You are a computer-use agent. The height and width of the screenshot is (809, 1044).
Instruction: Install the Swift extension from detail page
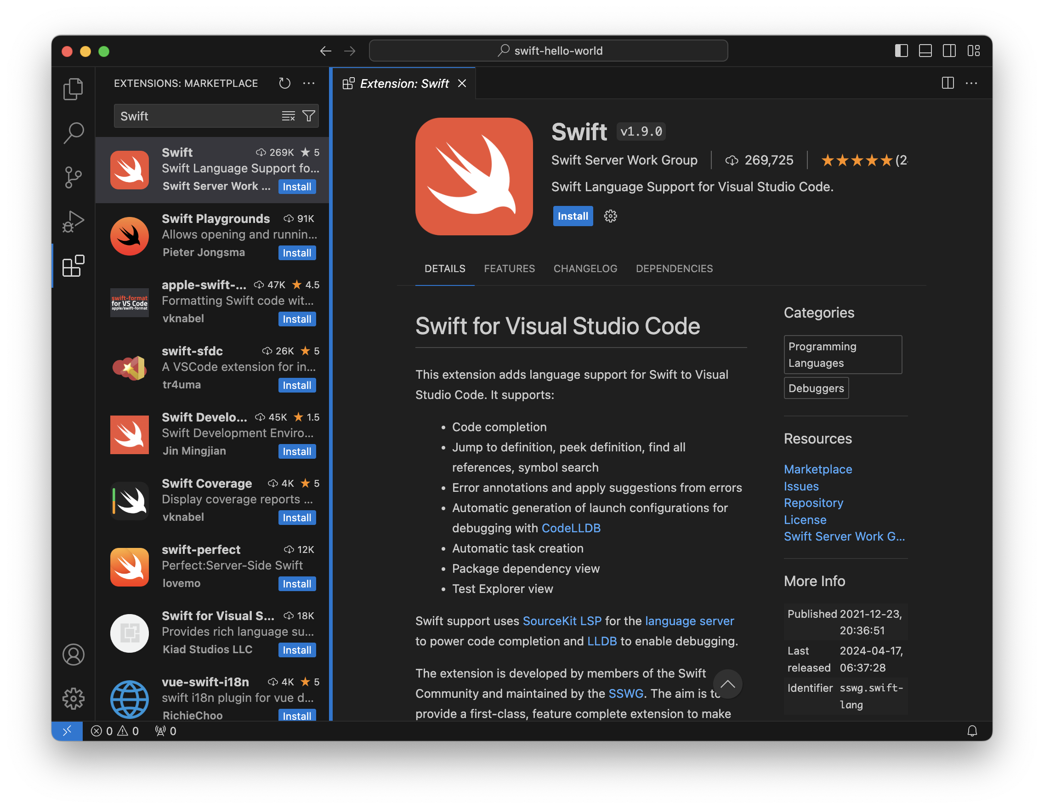coord(573,216)
